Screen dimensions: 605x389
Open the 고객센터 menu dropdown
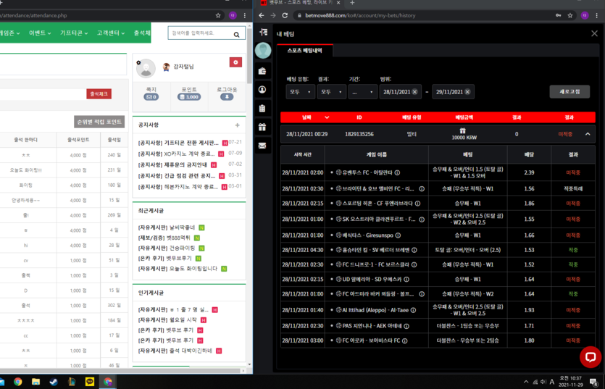[111, 33]
